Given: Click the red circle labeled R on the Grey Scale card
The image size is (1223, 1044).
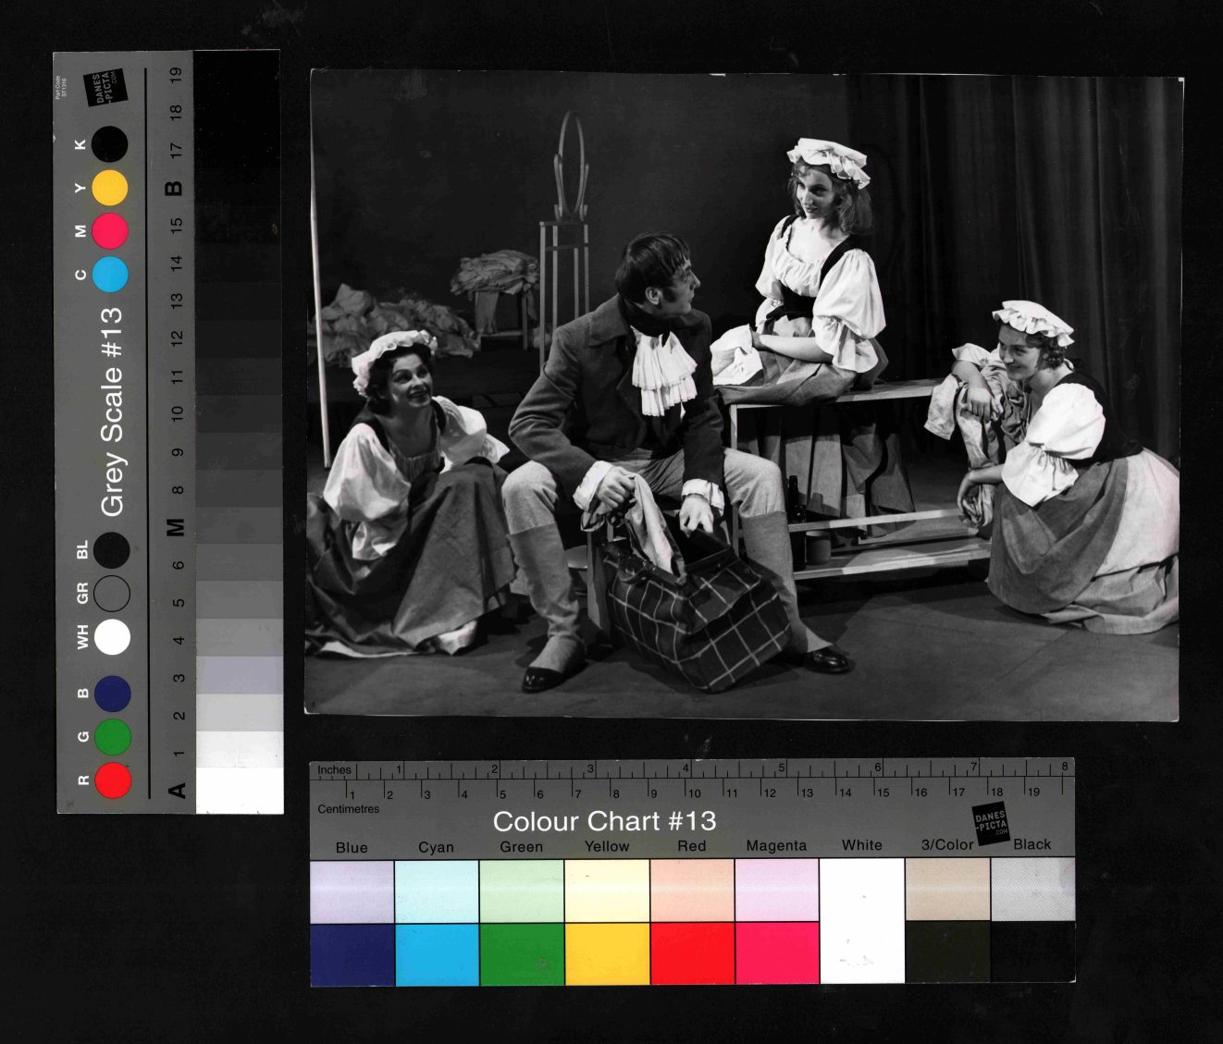Looking at the screenshot, I should coord(113,780).
